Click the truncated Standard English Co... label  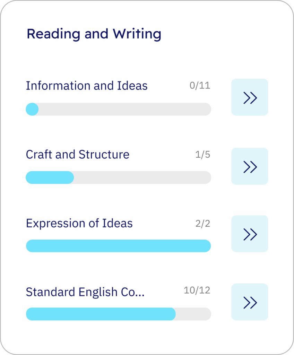(x=85, y=292)
